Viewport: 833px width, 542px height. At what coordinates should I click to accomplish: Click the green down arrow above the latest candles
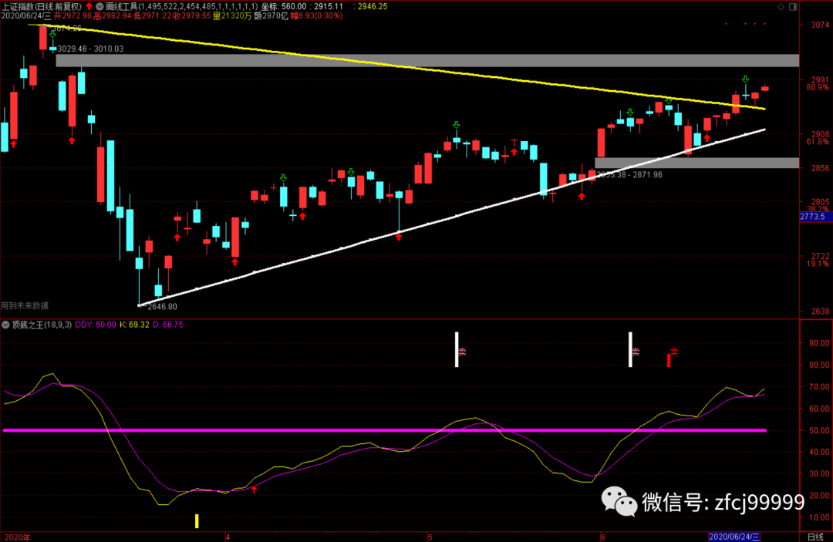pos(745,79)
